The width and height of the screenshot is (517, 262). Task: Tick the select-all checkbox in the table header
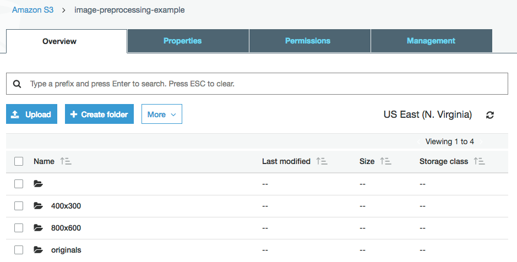tap(19, 161)
